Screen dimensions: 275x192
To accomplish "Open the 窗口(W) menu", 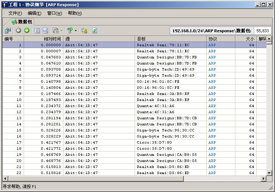I will tap(54, 13).
